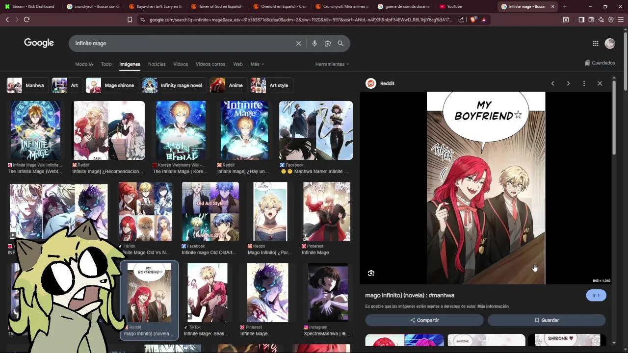
Task: Go back using the browser back arrow
Action: (x=7, y=20)
